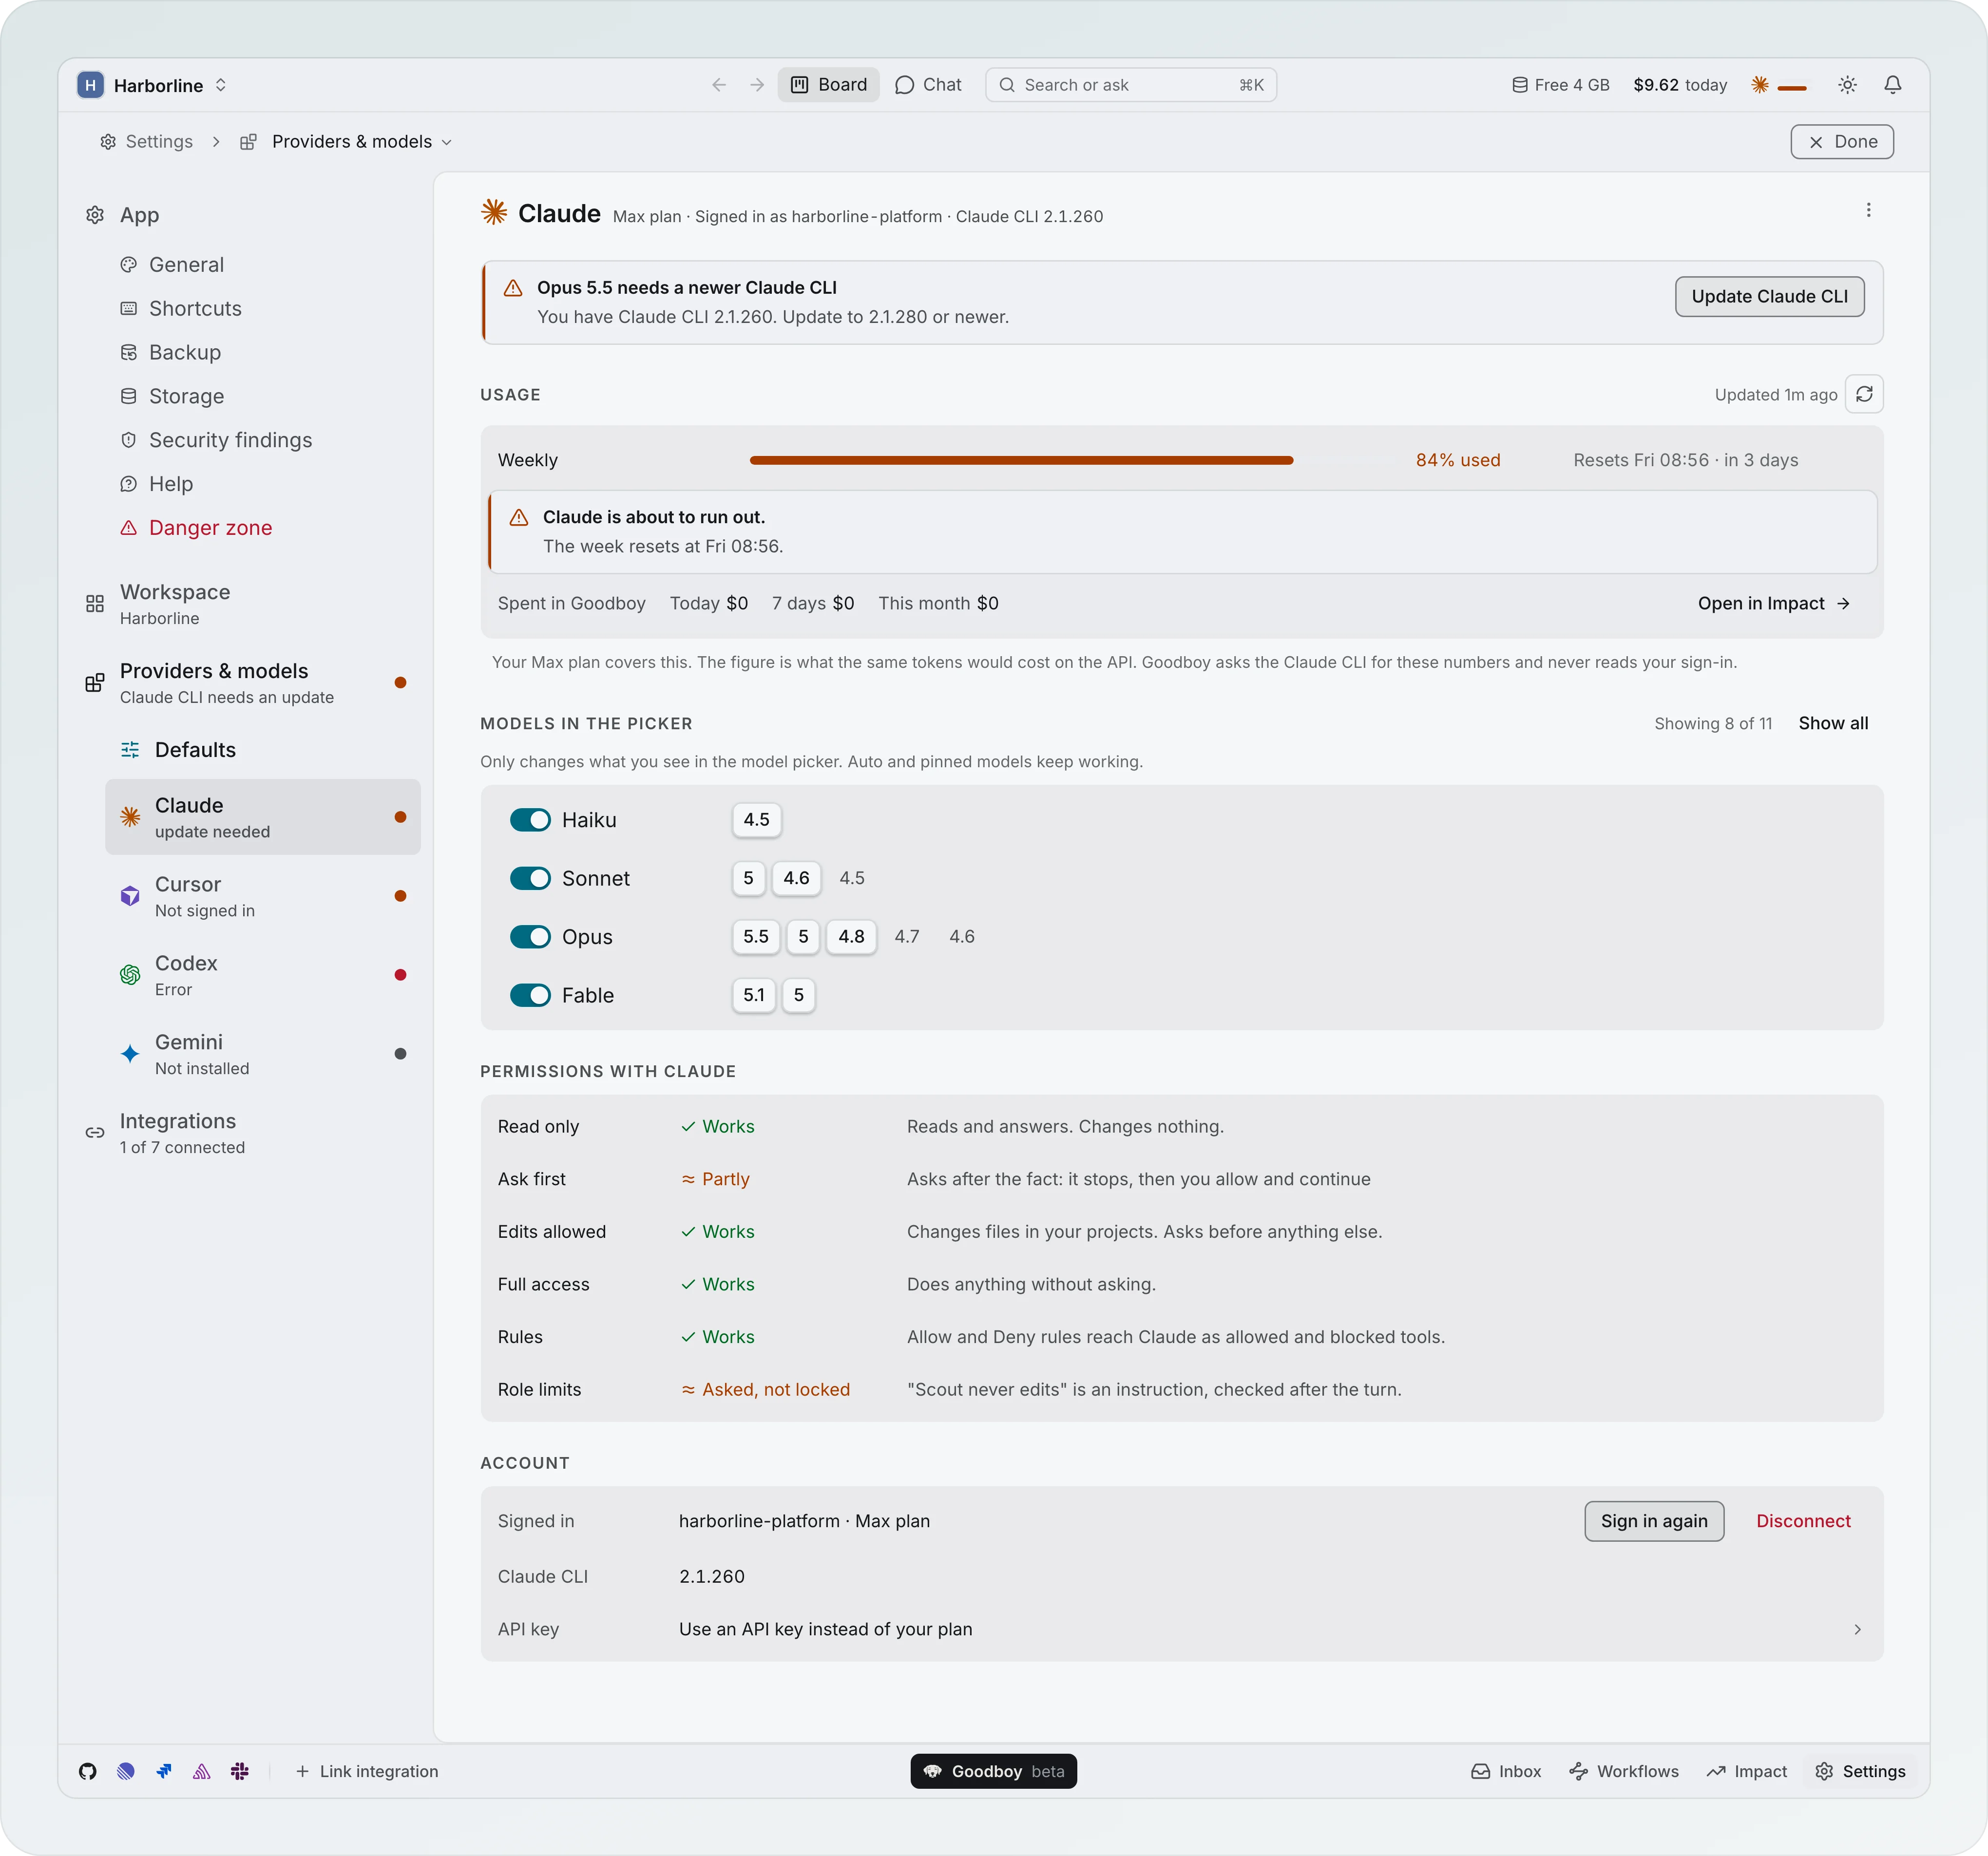Select the Cursor provider

pyautogui.click(x=262, y=896)
